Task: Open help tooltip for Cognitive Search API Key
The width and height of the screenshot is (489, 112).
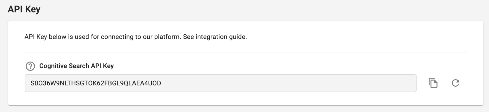Action: (30, 66)
